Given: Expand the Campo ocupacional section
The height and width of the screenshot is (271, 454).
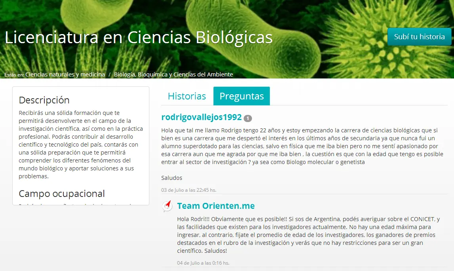Looking at the screenshot, I should click(x=61, y=194).
